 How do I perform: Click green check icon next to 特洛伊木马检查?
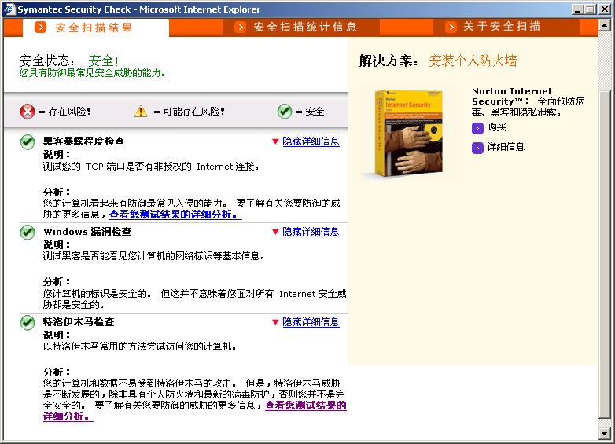pos(28,322)
